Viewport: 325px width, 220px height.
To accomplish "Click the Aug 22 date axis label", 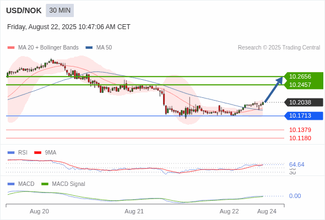I will click(229, 212).
